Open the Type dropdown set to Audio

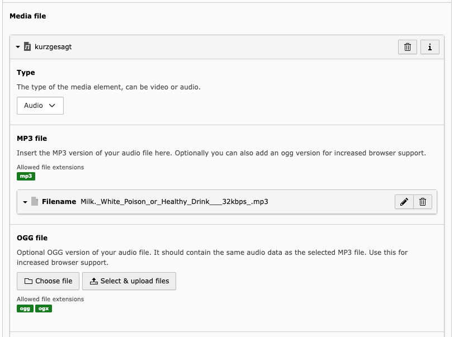40,106
